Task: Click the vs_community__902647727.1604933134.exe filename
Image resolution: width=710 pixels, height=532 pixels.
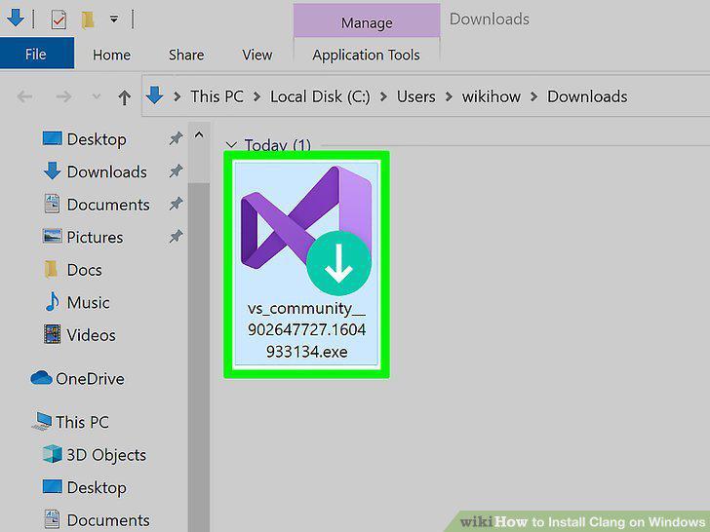Action: [306, 329]
